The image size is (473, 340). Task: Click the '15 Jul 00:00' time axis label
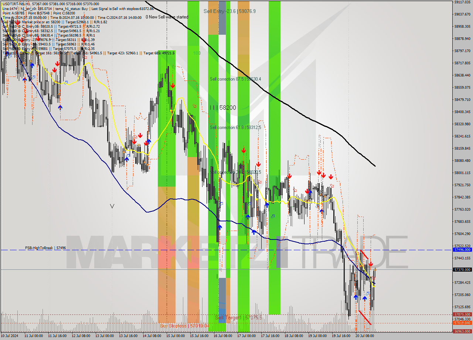coord(175,336)
